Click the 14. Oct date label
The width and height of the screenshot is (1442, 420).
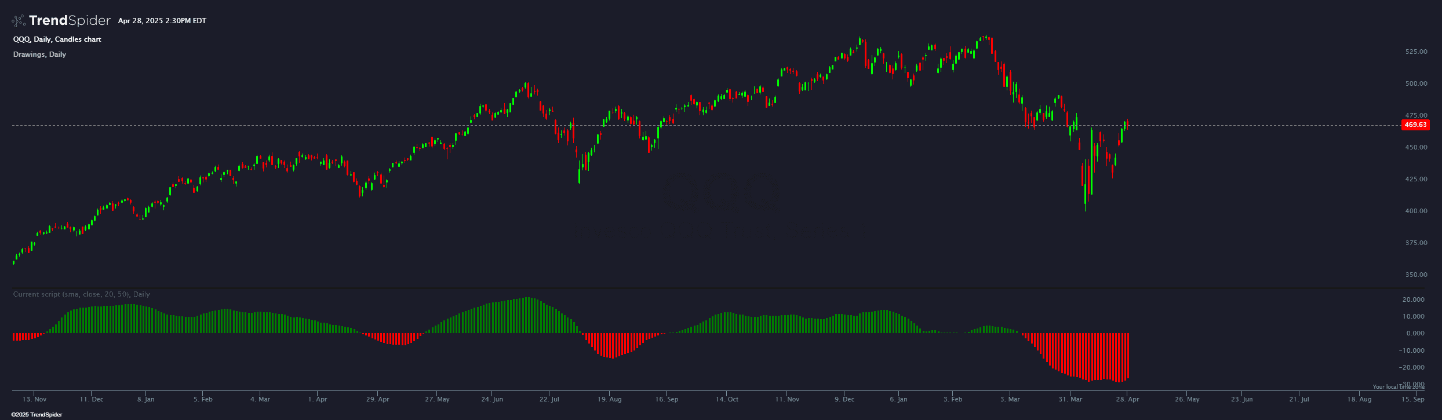pyautogui.click(x=727, y=399)
